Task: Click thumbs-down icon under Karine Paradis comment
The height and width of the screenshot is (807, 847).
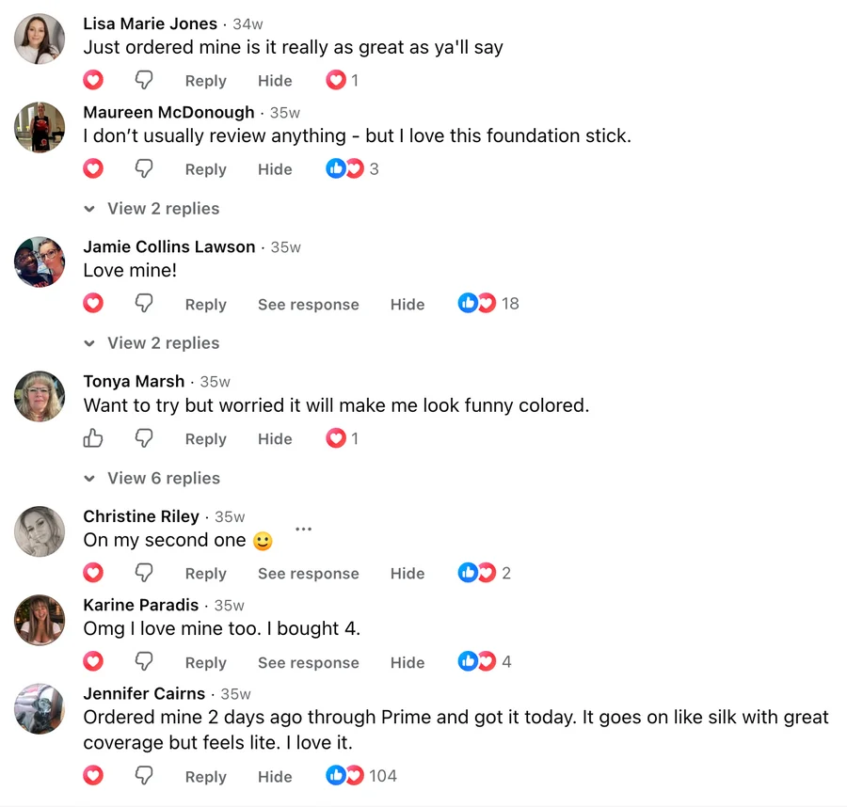Action: coord(144,661)
